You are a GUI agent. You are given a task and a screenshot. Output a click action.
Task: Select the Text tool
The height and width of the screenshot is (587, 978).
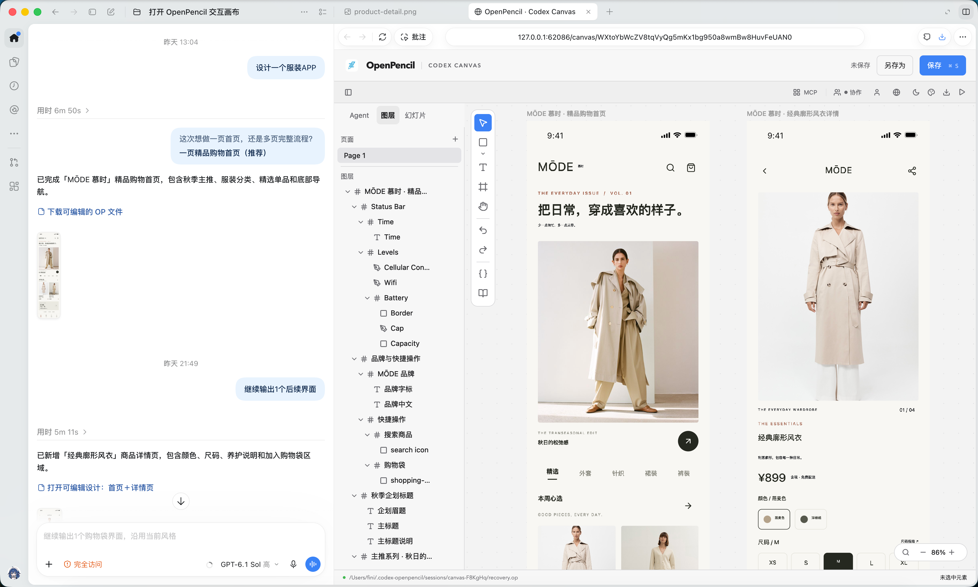tap(483, 167)
